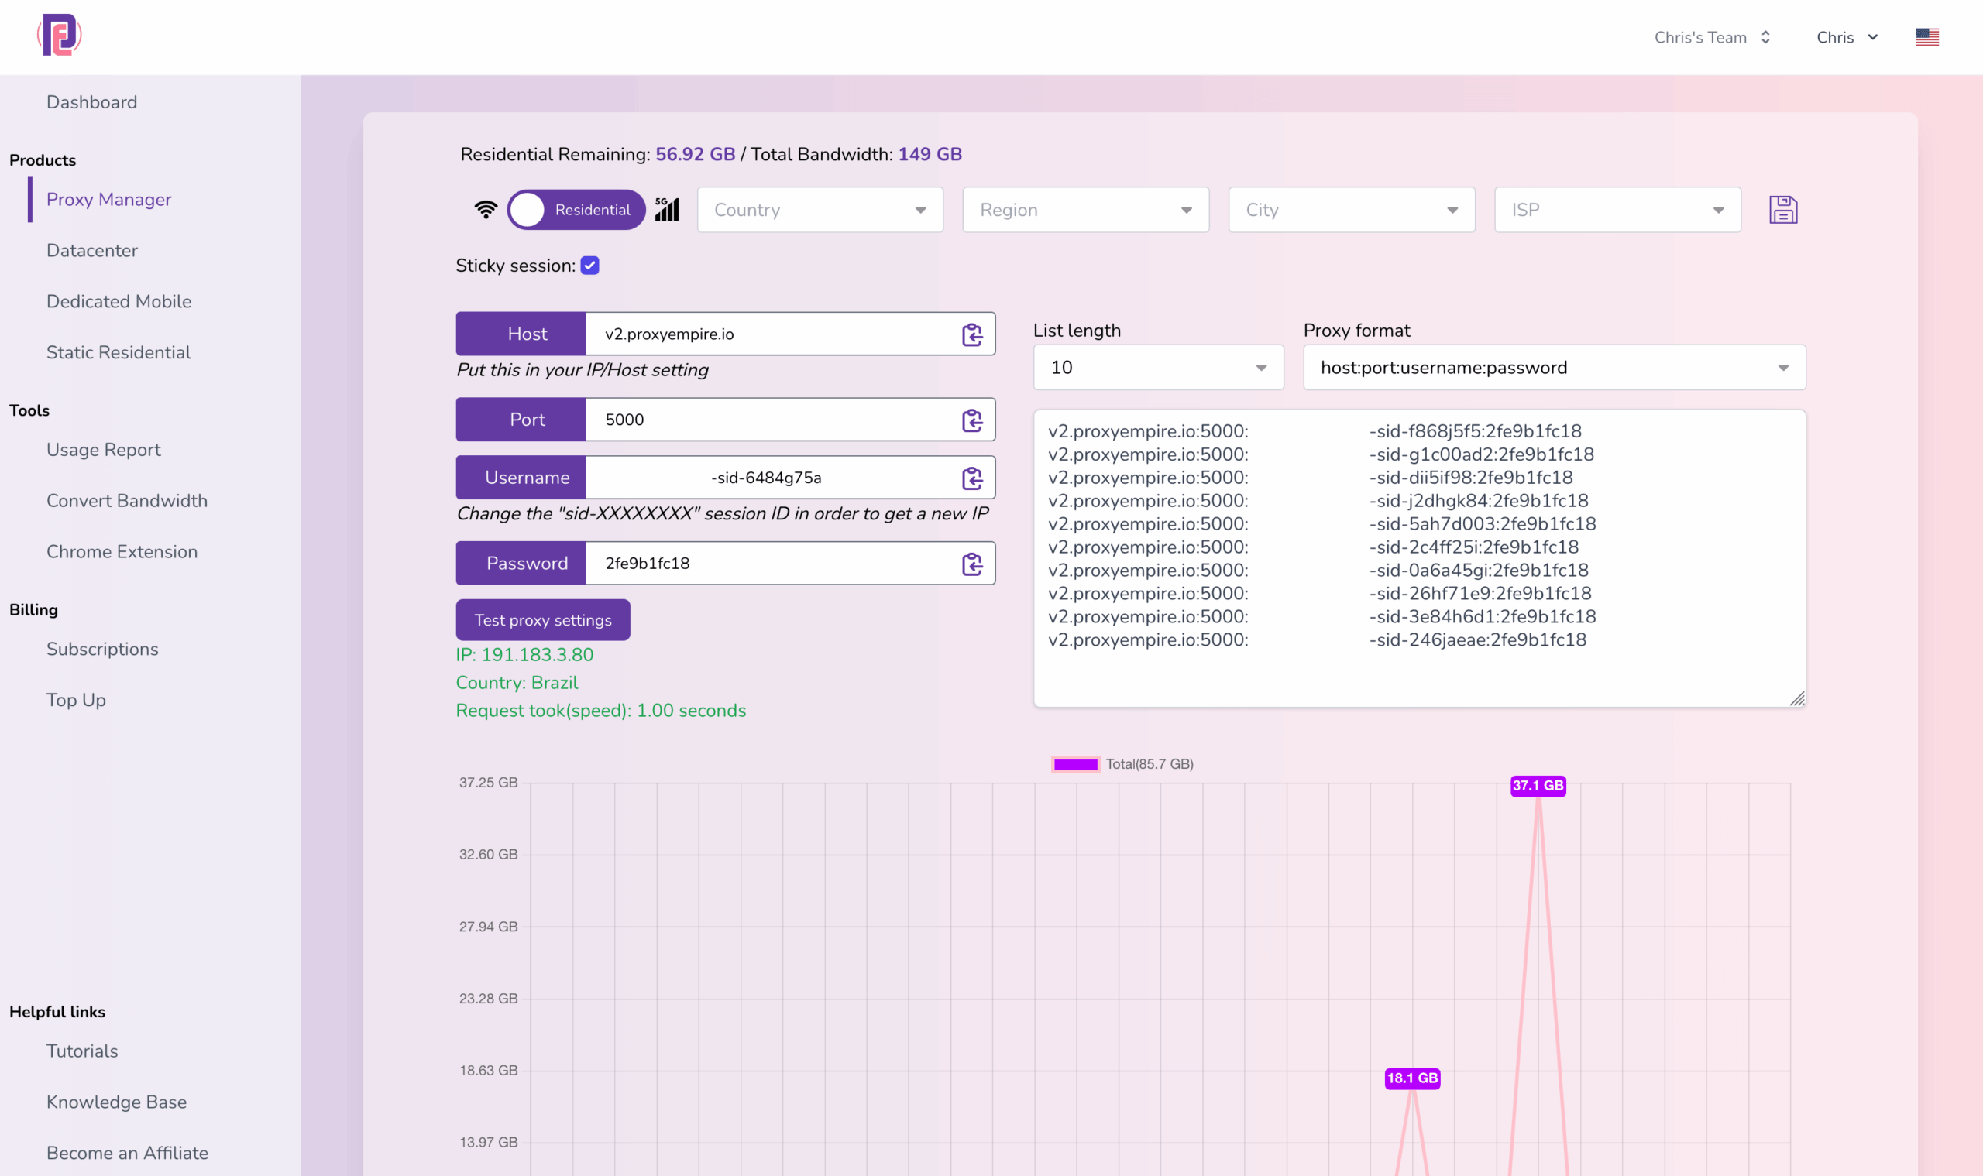Copy the Host value to clipboard
The height and width of the screenshot is (1176, 1983).
click(x=972, y=334)
